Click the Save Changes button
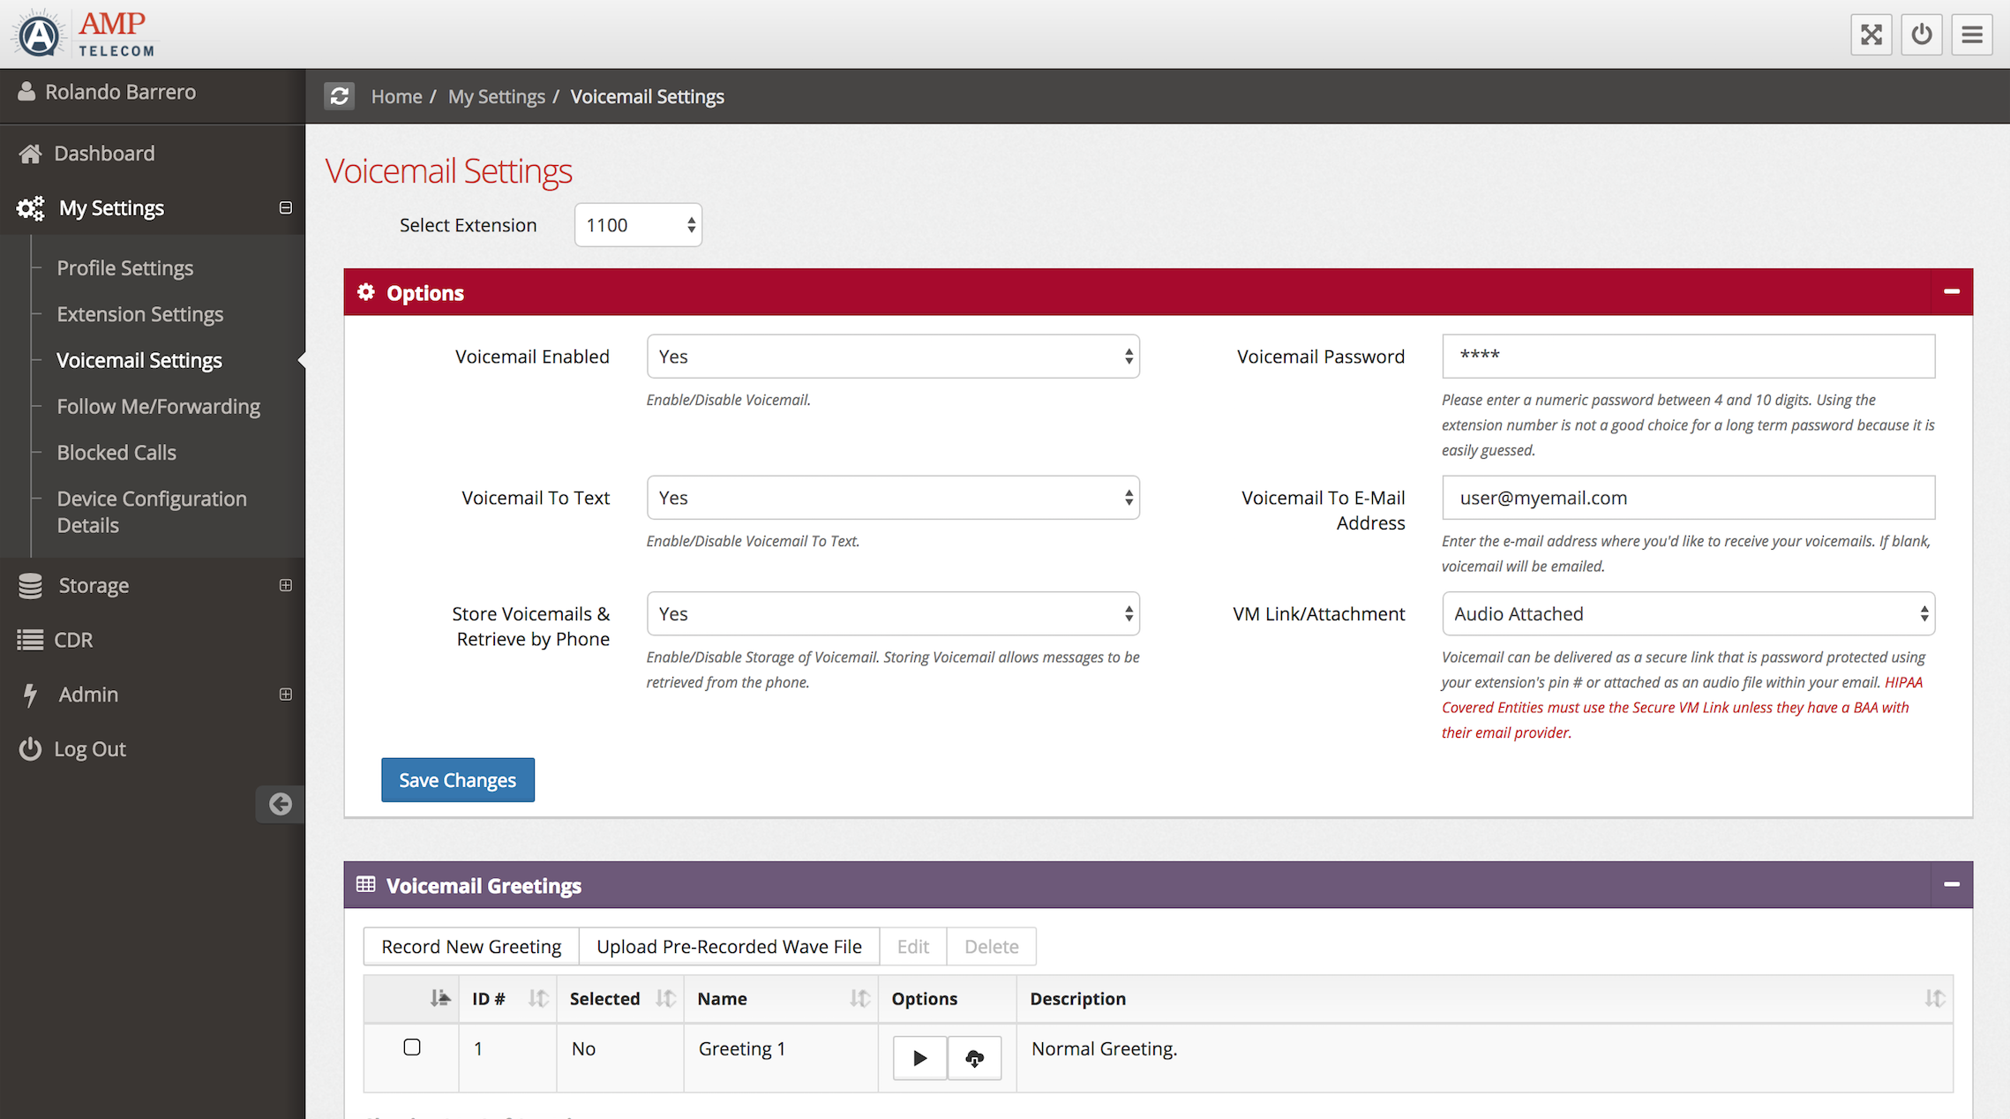This screenshot has height=1119, width=2010. pyautogui.click(x=457, y=780)
